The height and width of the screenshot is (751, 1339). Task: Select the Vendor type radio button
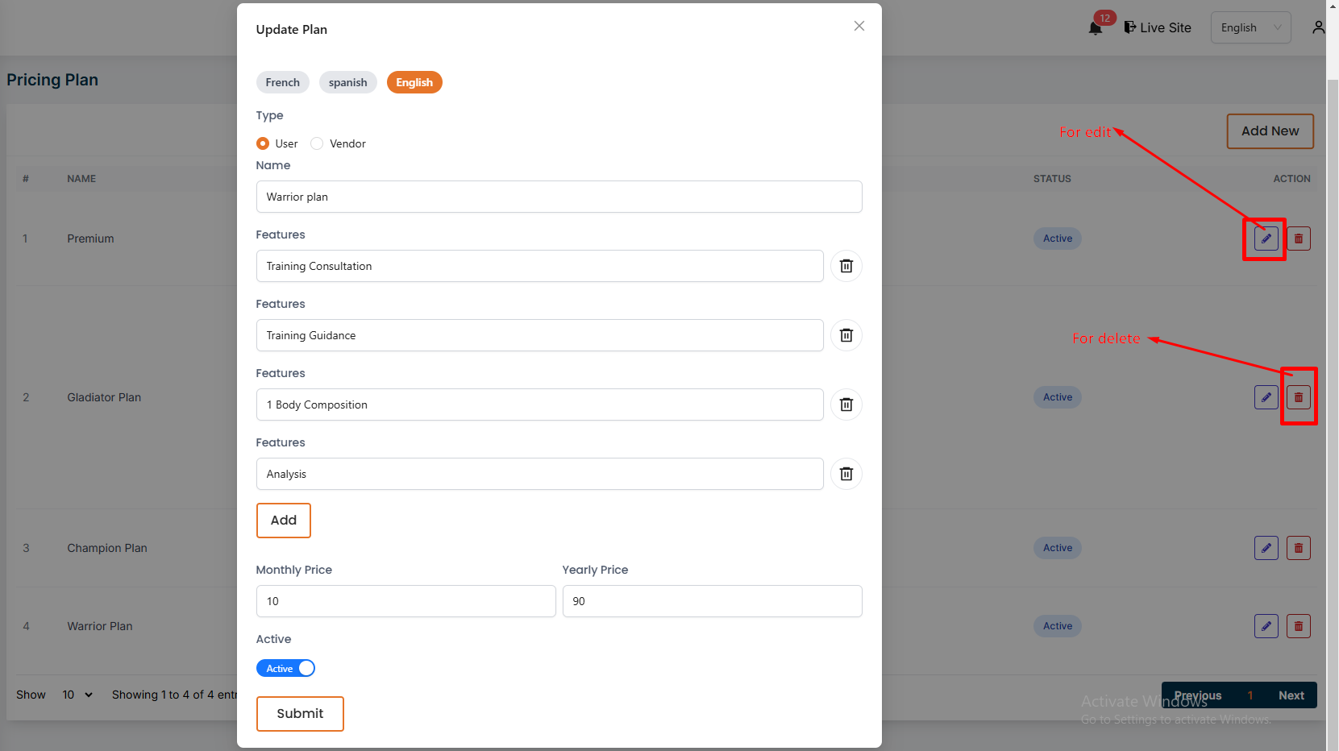coord(317,143)
